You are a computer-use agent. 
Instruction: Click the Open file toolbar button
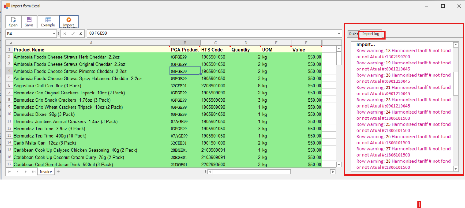13,22
